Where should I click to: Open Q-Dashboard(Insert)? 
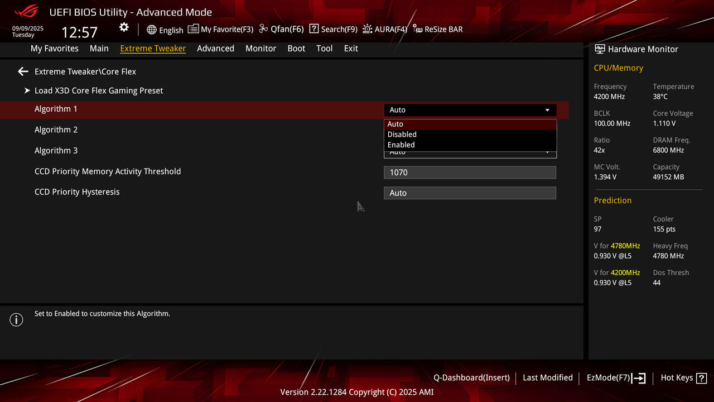pyautogui.click(x=471, y=378)
